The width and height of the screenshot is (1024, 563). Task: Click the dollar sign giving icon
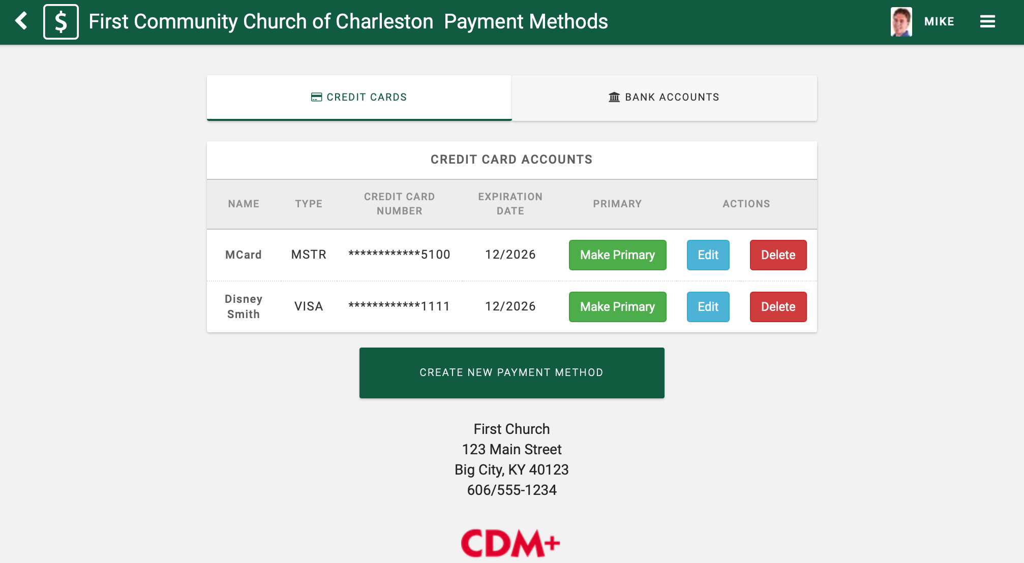click(61, 22)
